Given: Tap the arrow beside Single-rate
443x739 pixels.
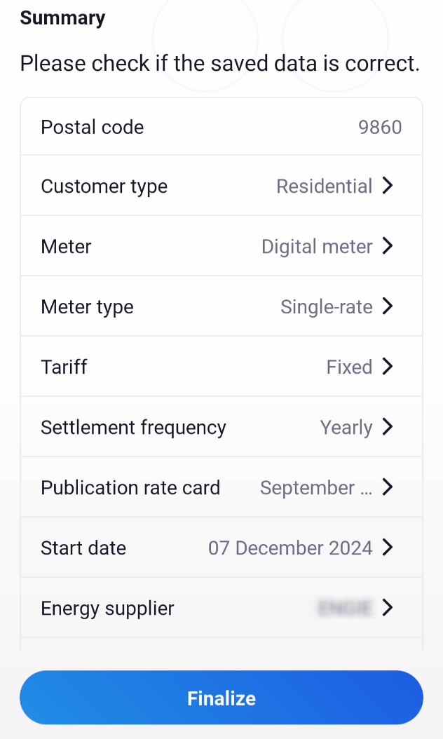Looking at the screenshot, I should [x=388, y=306].
